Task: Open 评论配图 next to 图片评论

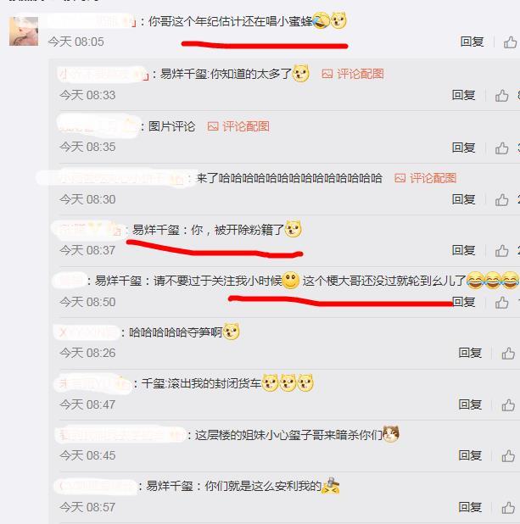Action: point(238,126)
